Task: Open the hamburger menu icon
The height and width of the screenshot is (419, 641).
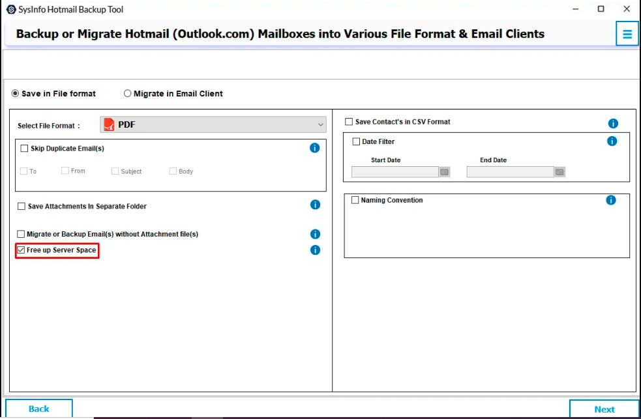Action: pyautogui.click(x=627, y=34)
